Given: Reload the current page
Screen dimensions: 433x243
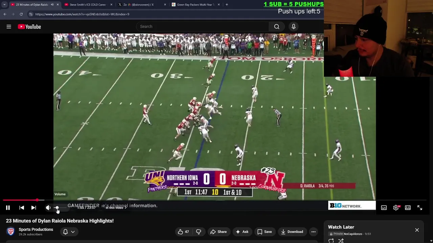Looking at the screenshot, I should pyautogui.click(x=21, y=14).
